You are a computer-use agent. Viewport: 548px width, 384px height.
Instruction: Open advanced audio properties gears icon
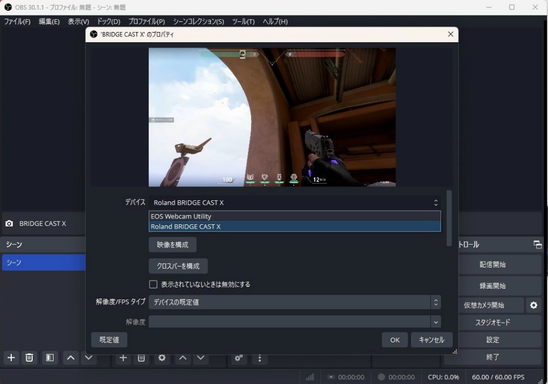pos(239,358)
